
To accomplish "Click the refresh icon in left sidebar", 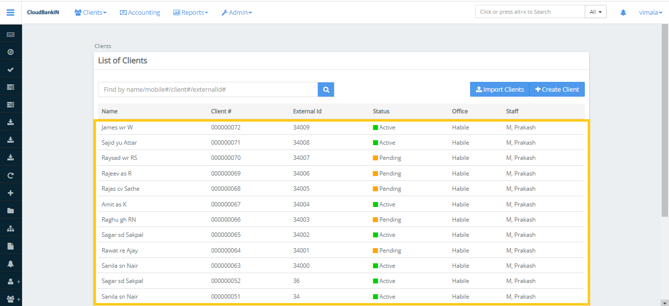I will click(10, 176).
